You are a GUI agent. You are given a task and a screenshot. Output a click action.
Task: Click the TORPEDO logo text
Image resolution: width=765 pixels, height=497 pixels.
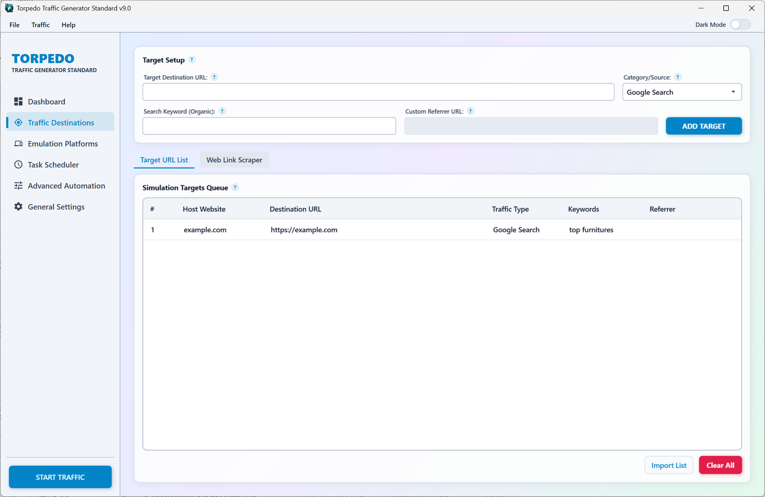pyautogui.click(x=43, y=58)
